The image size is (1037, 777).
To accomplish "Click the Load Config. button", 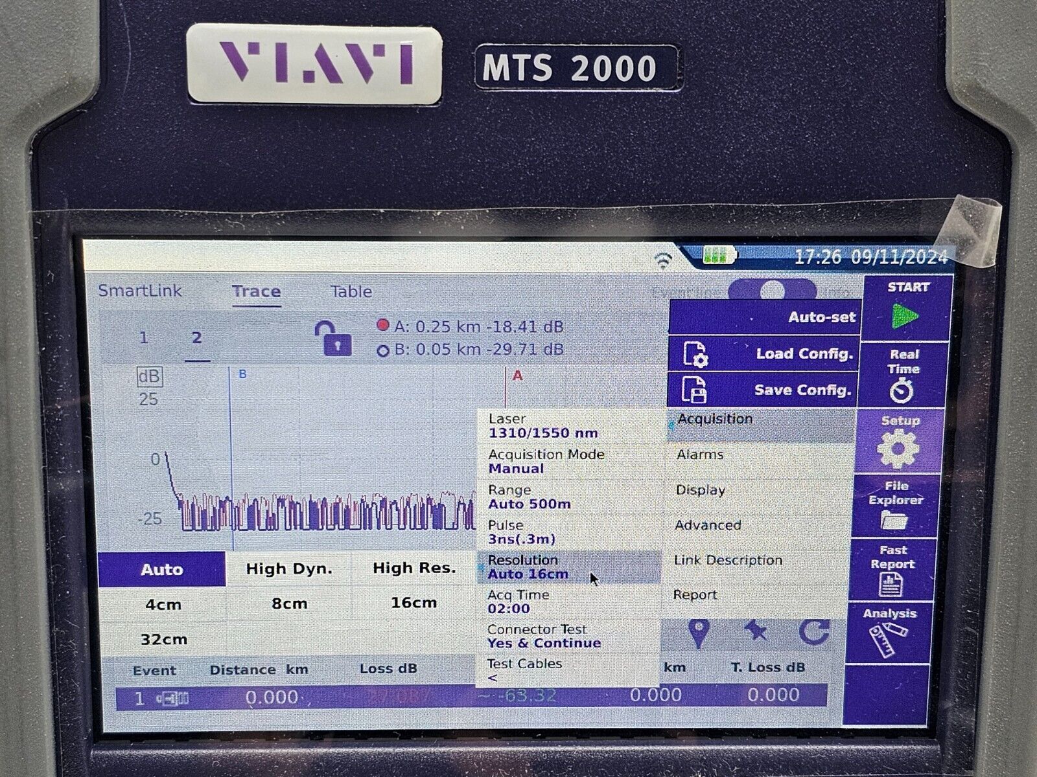I will [765, 354].
